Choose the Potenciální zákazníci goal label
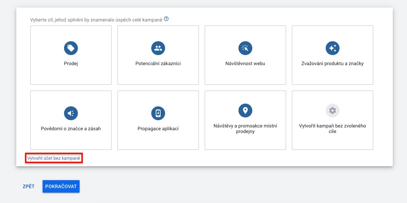407x203 pixels. (x=158, y=64)
